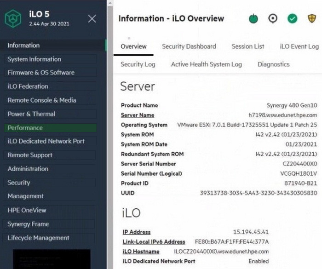Click the yellow security shield icon

[x=312, y=19]
